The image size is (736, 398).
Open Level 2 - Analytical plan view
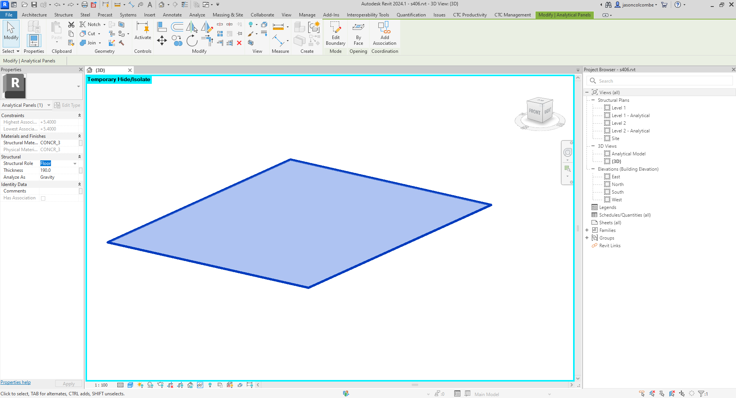click(x=630, y=131)
